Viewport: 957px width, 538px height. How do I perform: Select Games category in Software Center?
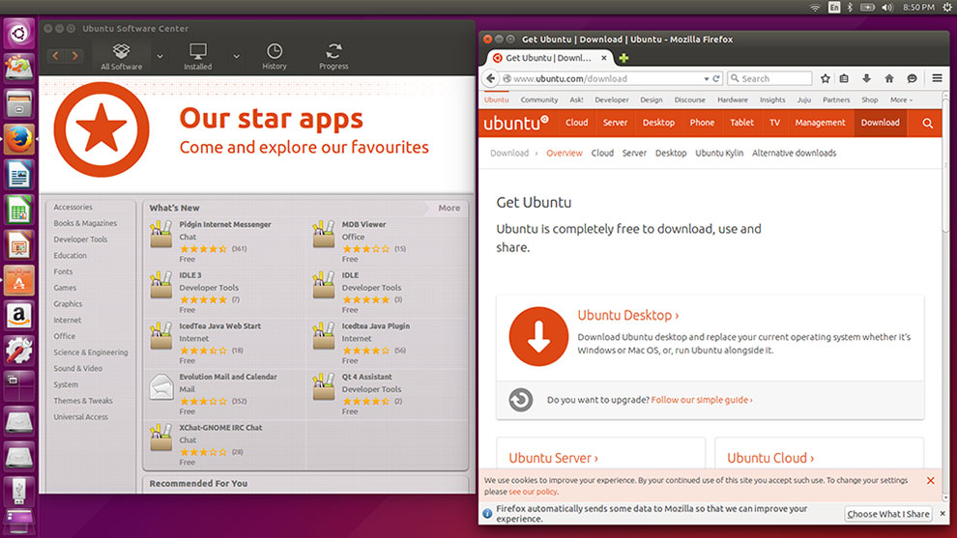[65, 288]
